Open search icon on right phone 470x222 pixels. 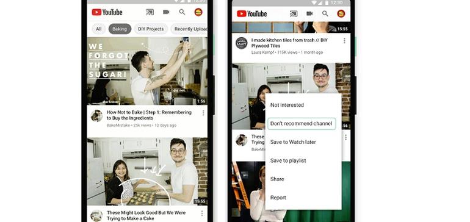[x=325, y=13]
